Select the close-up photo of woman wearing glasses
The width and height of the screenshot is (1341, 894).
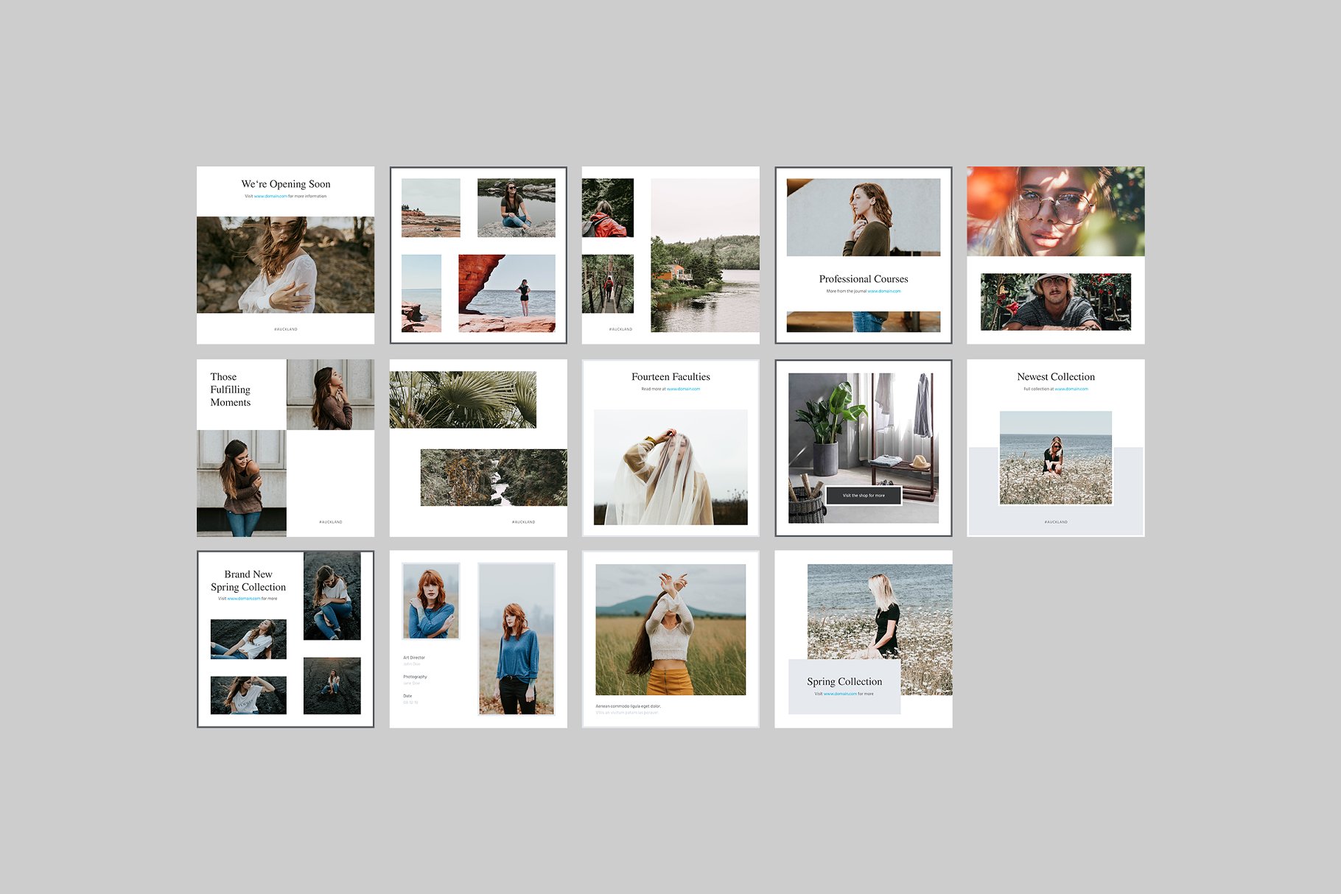point(1055,211)
